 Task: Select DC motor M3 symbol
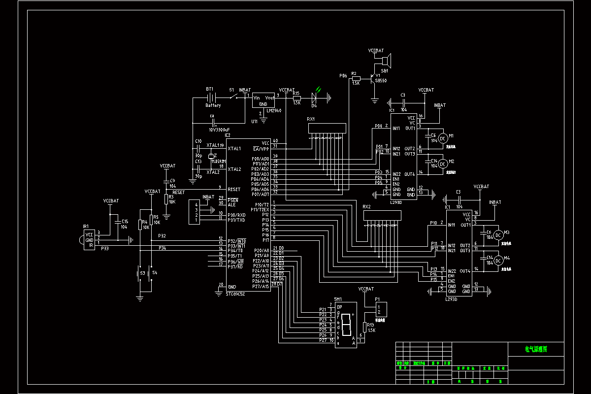point(498,234)
